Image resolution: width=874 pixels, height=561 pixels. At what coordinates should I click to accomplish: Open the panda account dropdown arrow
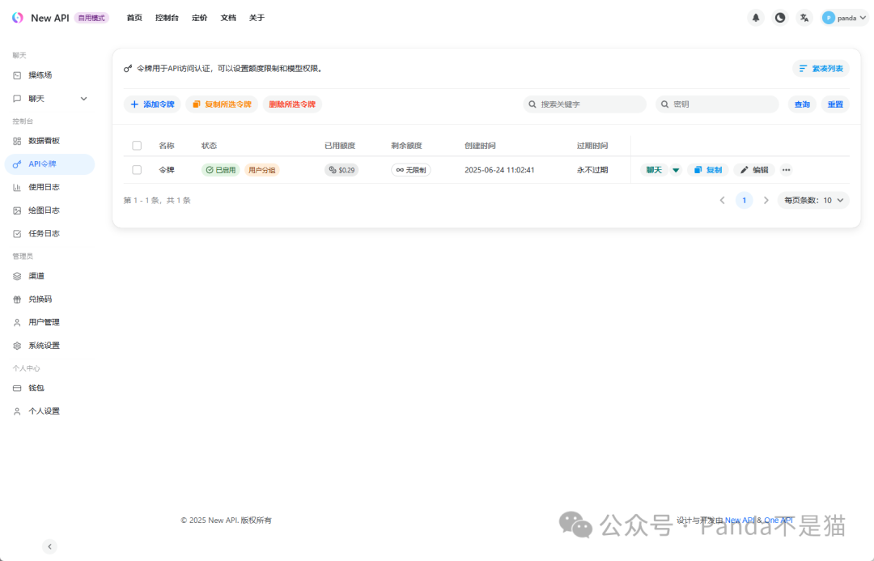863,18
